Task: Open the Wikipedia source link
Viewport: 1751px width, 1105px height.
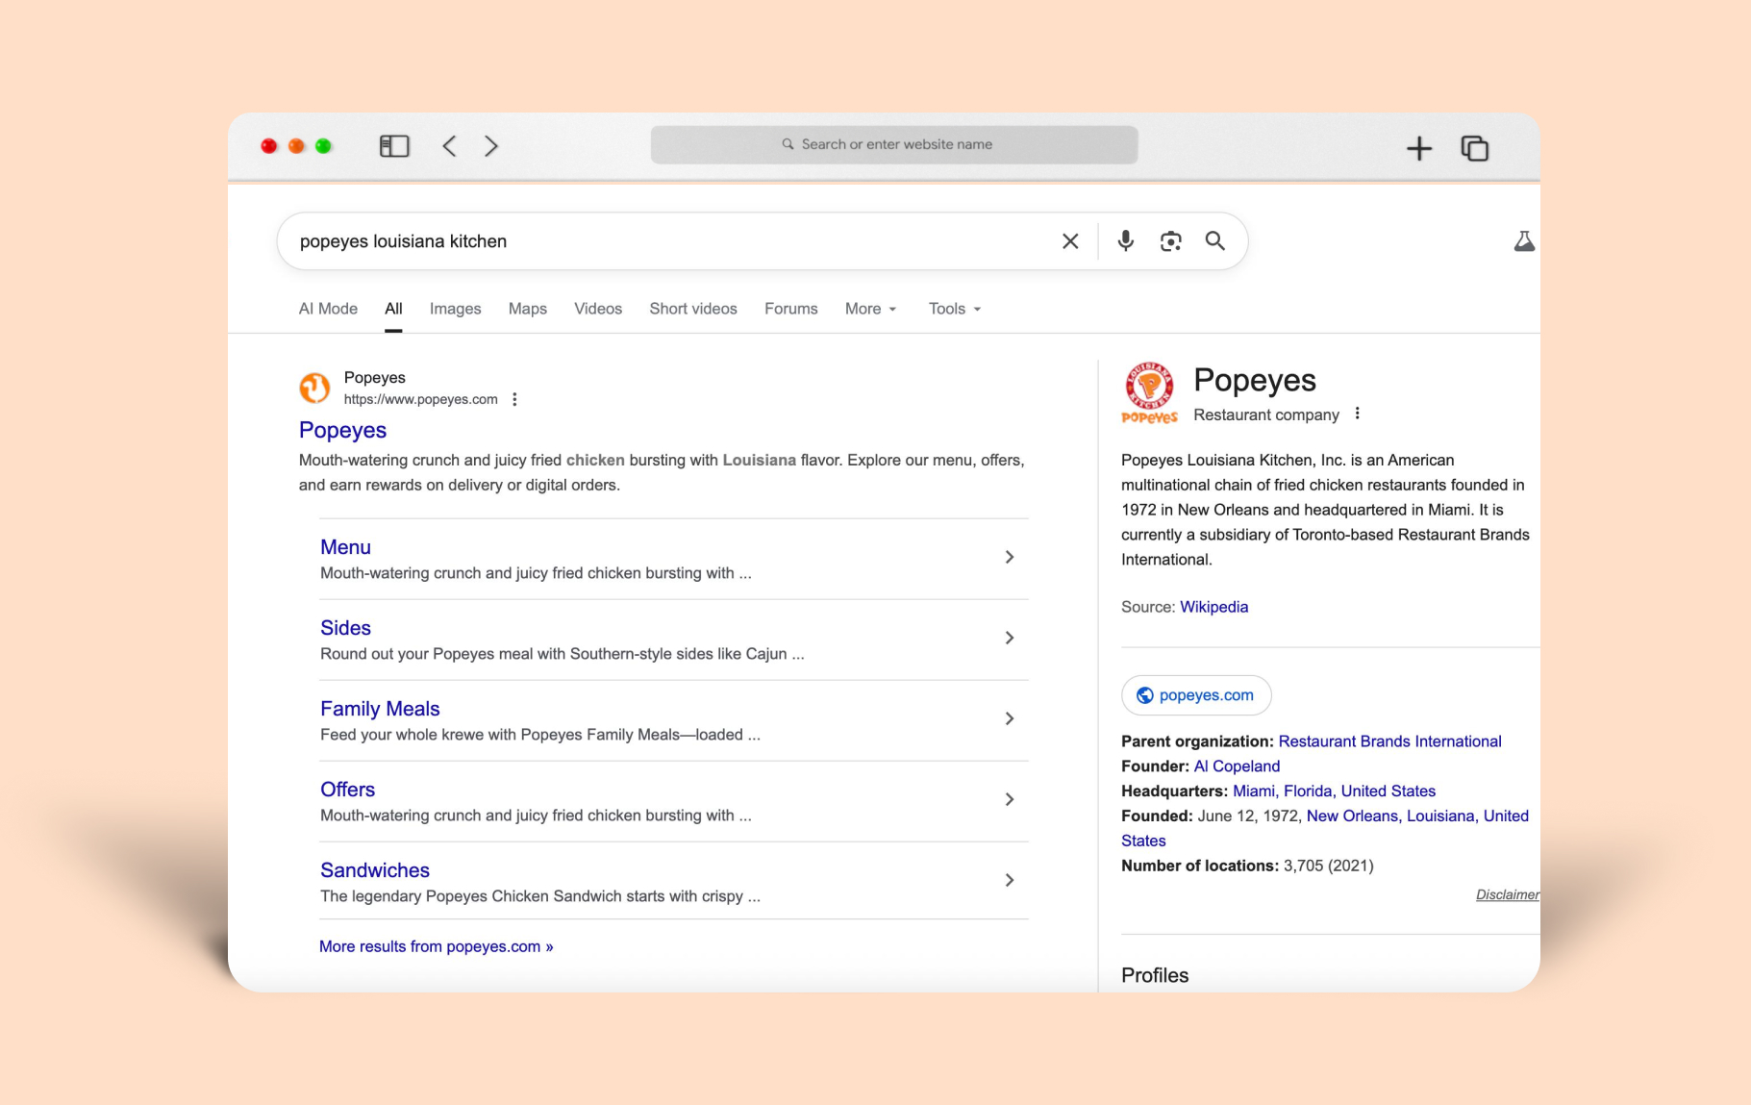Action: pyautogui.click(x=1213, y=607)
